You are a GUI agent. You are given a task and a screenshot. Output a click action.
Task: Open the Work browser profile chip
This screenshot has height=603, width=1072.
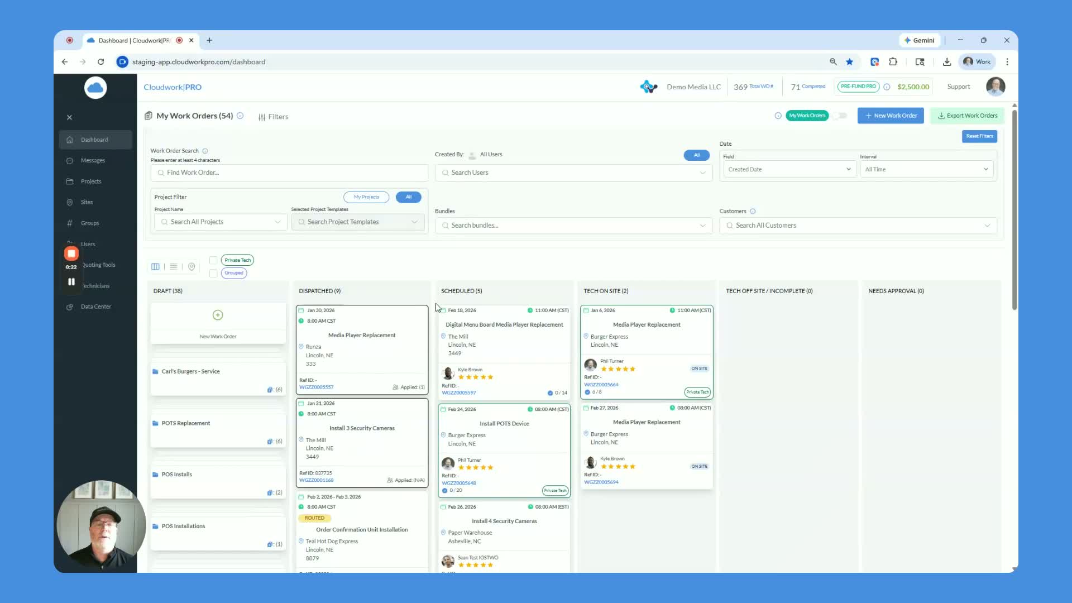pos(977,62)
